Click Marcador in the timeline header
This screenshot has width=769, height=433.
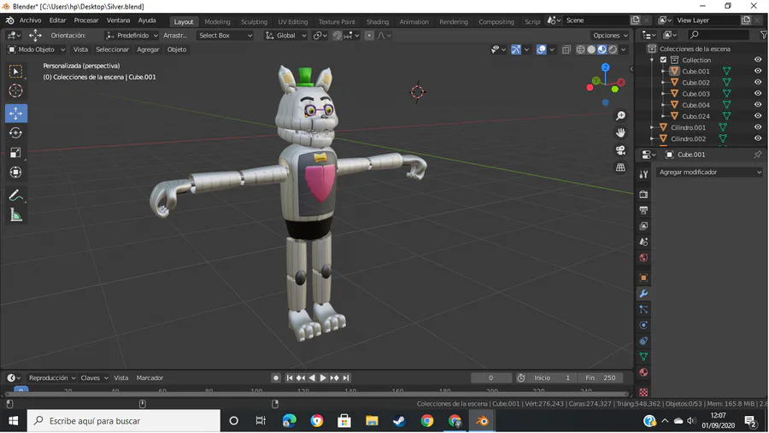pos(150,377)
